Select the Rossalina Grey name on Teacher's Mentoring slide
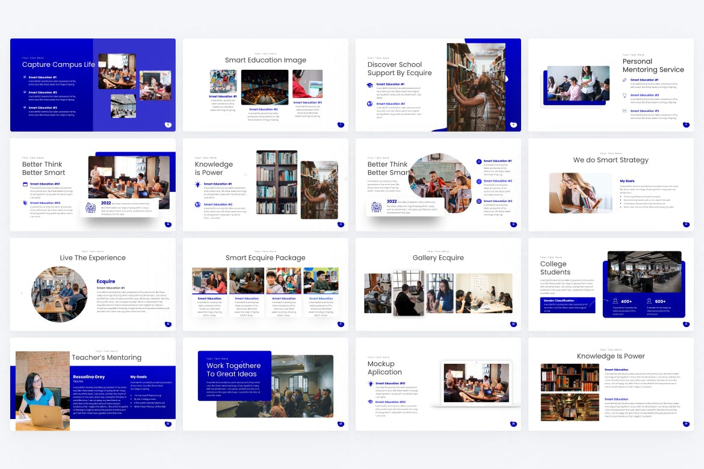The width and height of the screenshot is (704, 469). 88,377
